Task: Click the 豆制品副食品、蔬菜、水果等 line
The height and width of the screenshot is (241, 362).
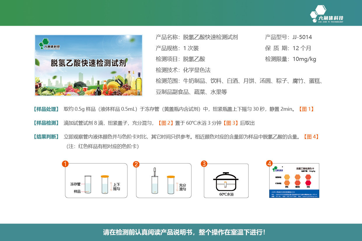Action: pos(191,92)
